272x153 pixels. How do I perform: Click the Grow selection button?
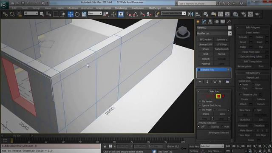[x=222, y=114]
